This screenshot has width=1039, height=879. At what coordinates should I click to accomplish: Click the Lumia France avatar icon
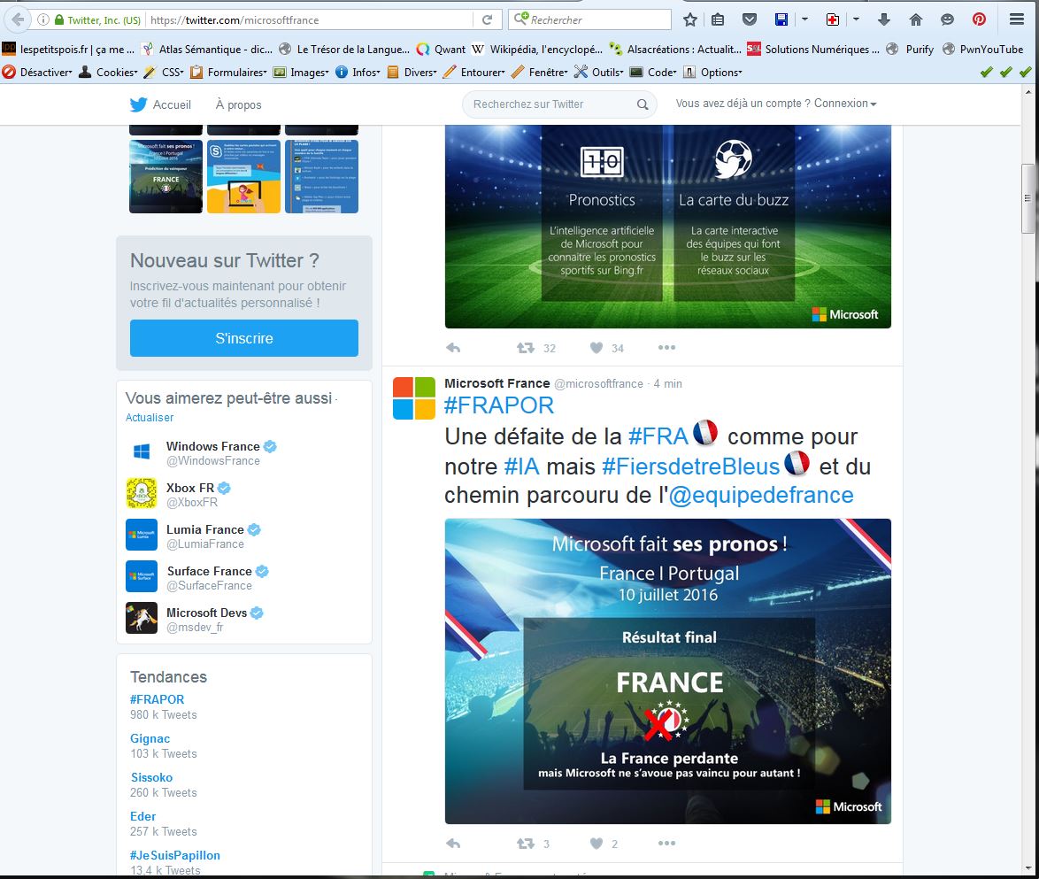coord(141,535)
